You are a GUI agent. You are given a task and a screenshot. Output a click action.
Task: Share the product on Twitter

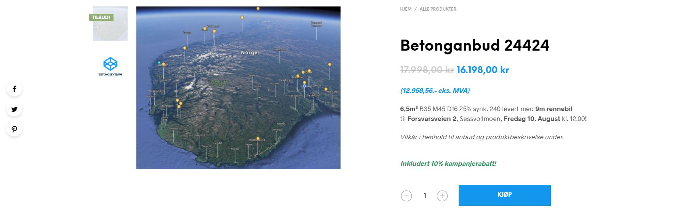coord(14,109)
